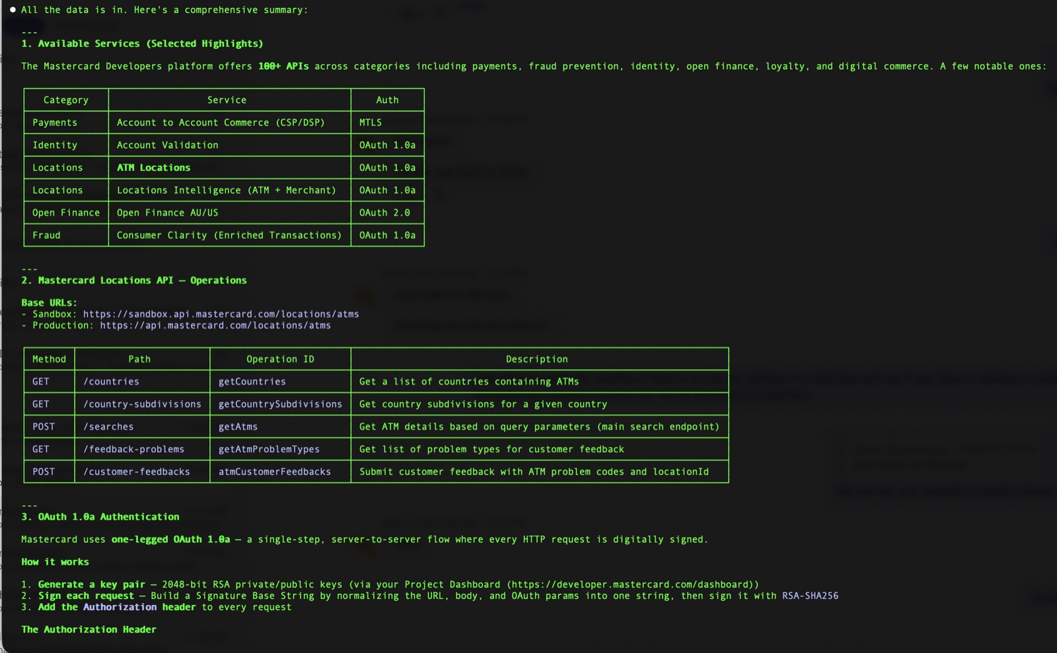This screenshot has height=653, width=1057.
Task: Click the '1. Available Services (Selected Highlights)' heading
Action: tap(142, 44)
